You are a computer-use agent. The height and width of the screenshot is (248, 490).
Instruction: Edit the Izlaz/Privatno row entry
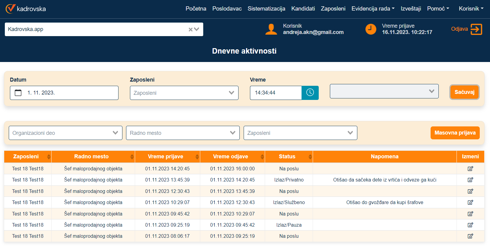[x=470, y=180]
